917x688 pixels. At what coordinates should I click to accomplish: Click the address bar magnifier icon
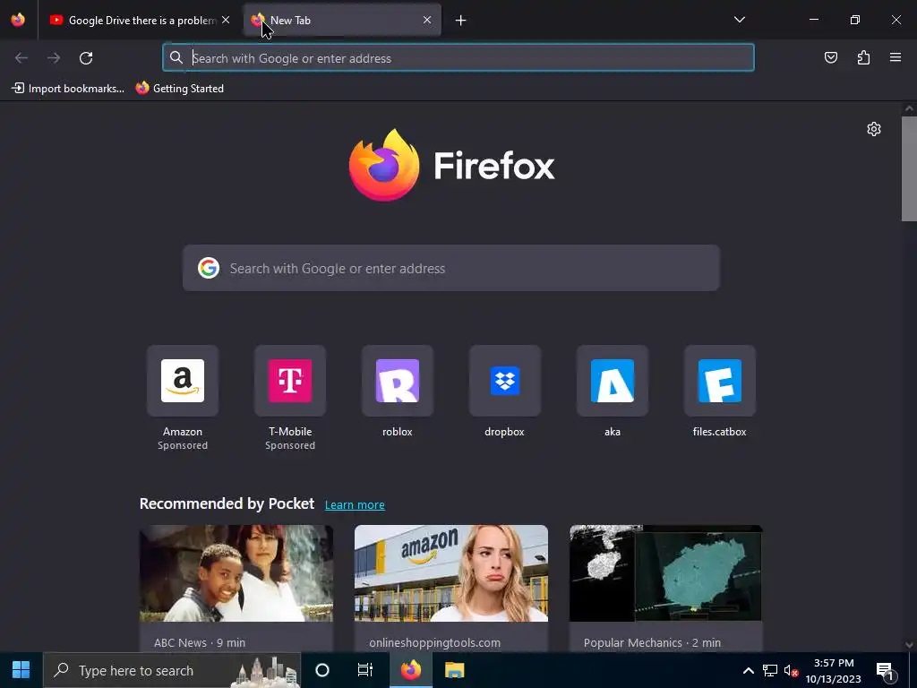click(176, 57)
